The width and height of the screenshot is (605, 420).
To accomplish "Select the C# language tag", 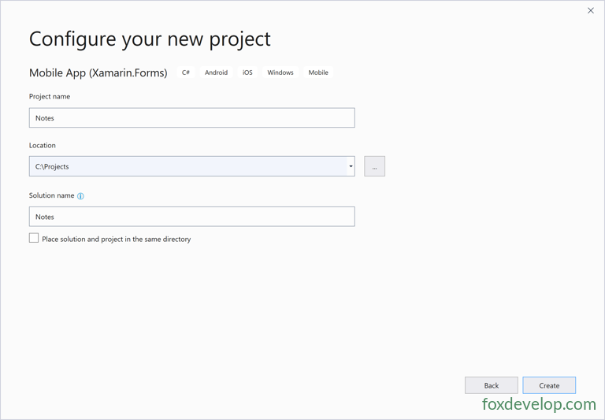I will 186,72.
